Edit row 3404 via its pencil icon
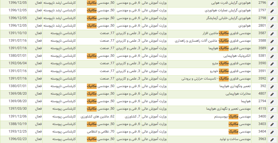This screenshot has width=278, height=143. point(272,132)
